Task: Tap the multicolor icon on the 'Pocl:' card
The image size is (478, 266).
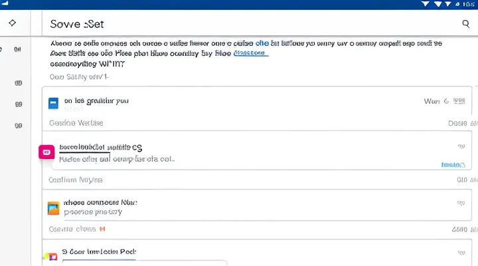Action: [51, 257]
